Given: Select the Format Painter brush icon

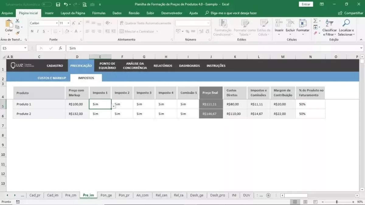Looking at the screenshot, I should (x=17, y=33).
